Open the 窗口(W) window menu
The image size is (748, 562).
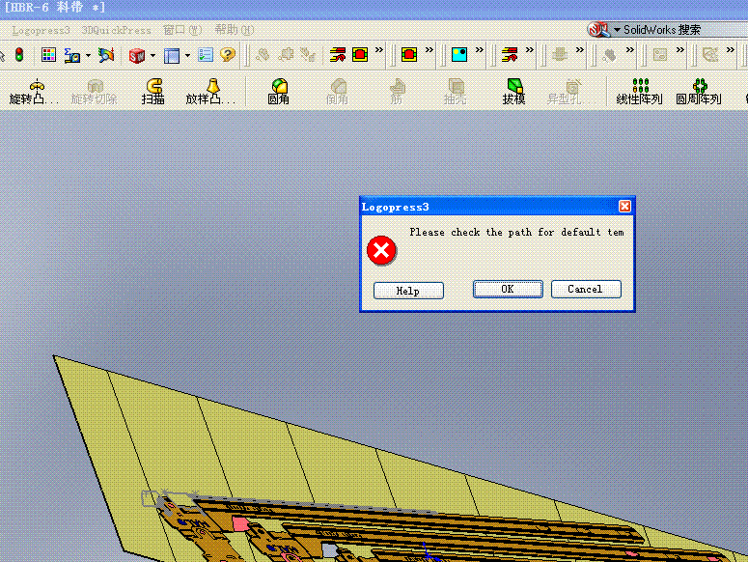point(182,30)
